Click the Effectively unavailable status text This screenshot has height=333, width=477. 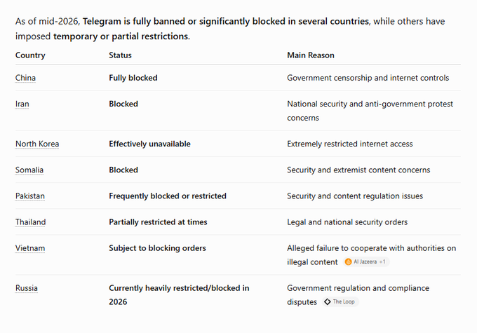[149, 144]
